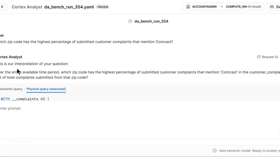Click the valid semantic model checkmark icon
Screen dimensions: 280x157
[214, 150]
